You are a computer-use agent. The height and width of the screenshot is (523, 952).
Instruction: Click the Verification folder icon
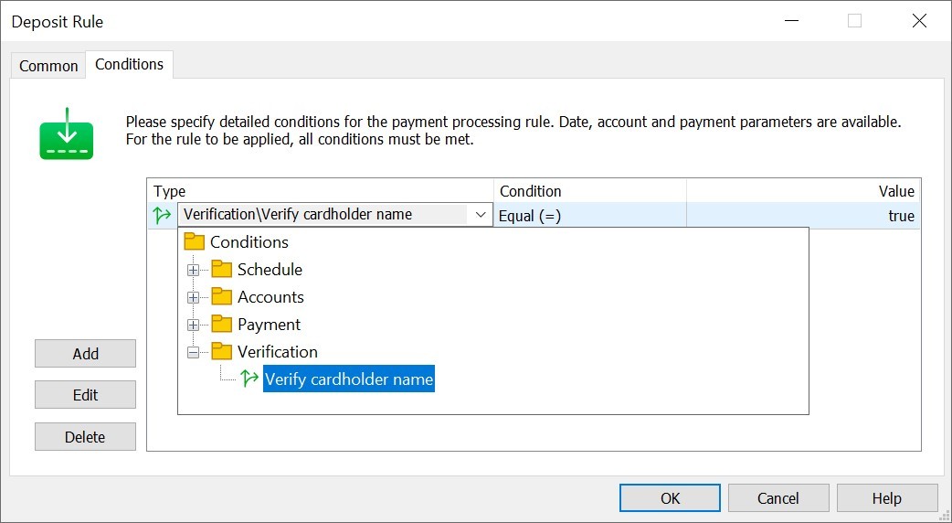(x=221, y=352)
